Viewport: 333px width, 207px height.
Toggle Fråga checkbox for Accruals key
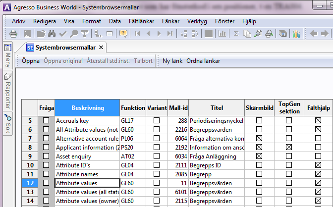click(x=46, y=121)
